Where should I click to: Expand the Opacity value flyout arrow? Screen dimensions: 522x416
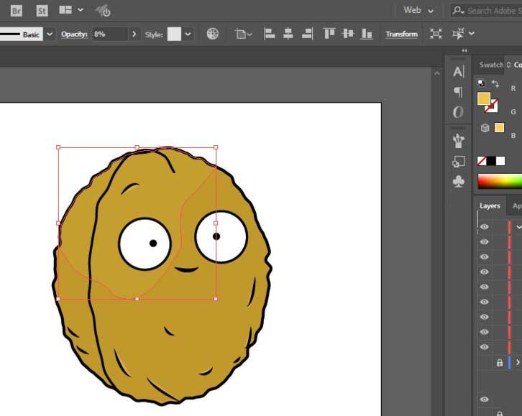point(134,34)
